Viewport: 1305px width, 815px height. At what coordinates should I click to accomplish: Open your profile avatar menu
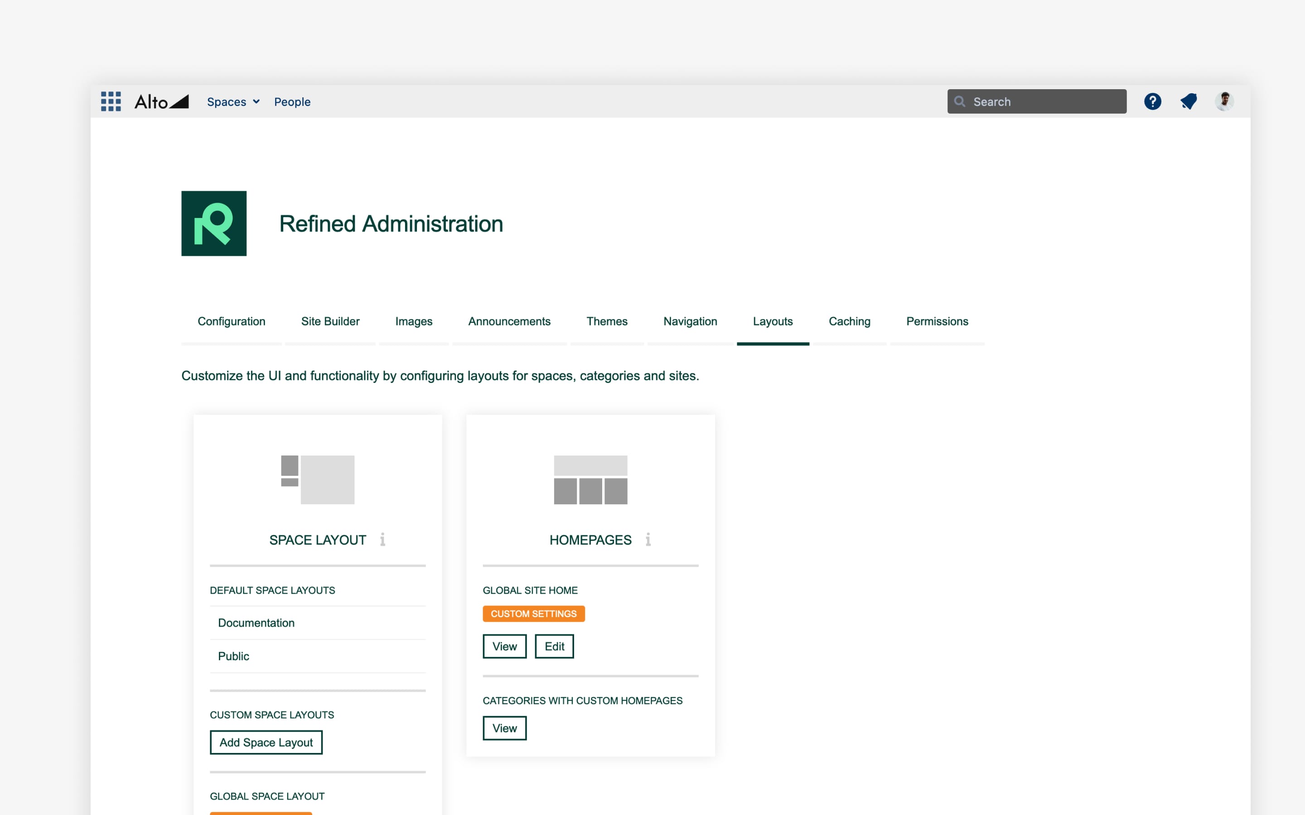(1224, 101)
